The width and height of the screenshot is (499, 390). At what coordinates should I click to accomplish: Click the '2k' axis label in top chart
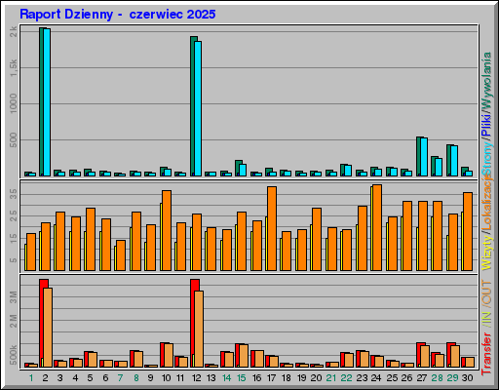point(14,31)
